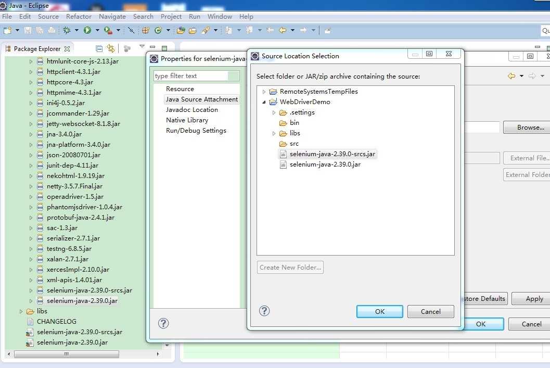The width and height of the screenshot is (550, 368).
Task: Click the New Java Class icon
Action: pyautogui.click(x=158, y=31)
